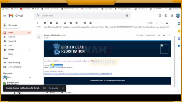This screenshot has height=102, width=182.
Task: Click here link to activate account
Action: pos(52,67)
